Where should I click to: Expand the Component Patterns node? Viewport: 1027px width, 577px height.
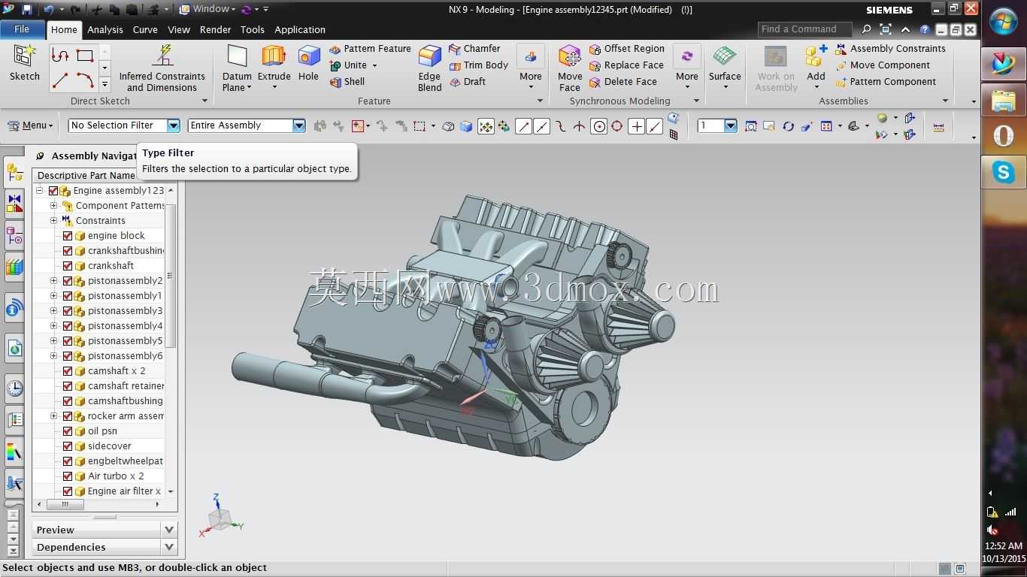point(53,206)
